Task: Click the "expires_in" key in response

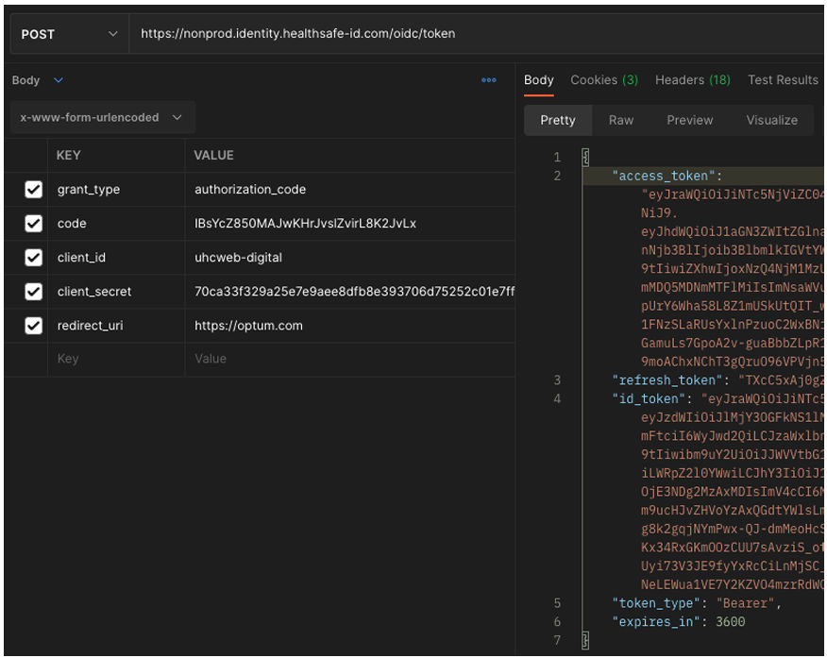Action: (x=655, y=622)
